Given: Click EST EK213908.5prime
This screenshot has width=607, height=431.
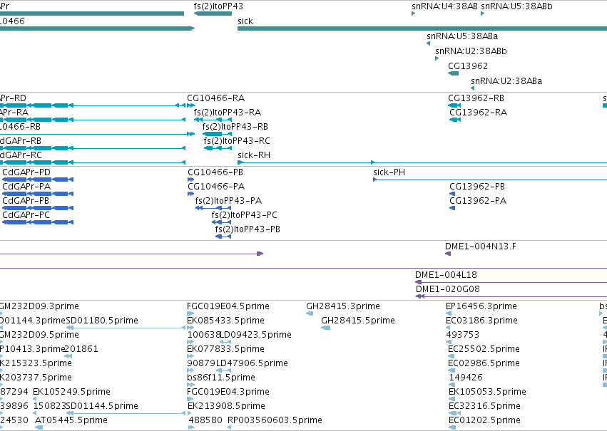Looking at the screenshot, I should point(226,407).
